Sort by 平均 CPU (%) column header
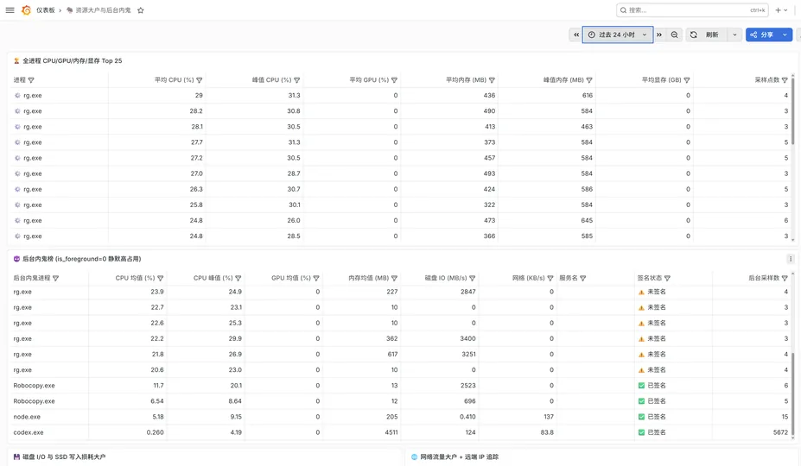 pos(175,80)
